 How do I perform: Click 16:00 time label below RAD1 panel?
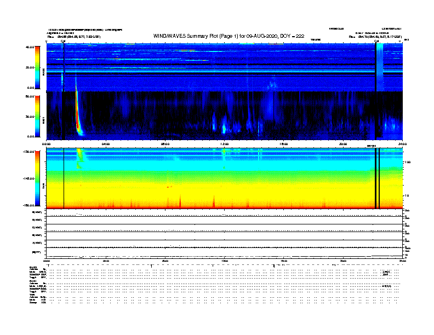pos(284,144)
